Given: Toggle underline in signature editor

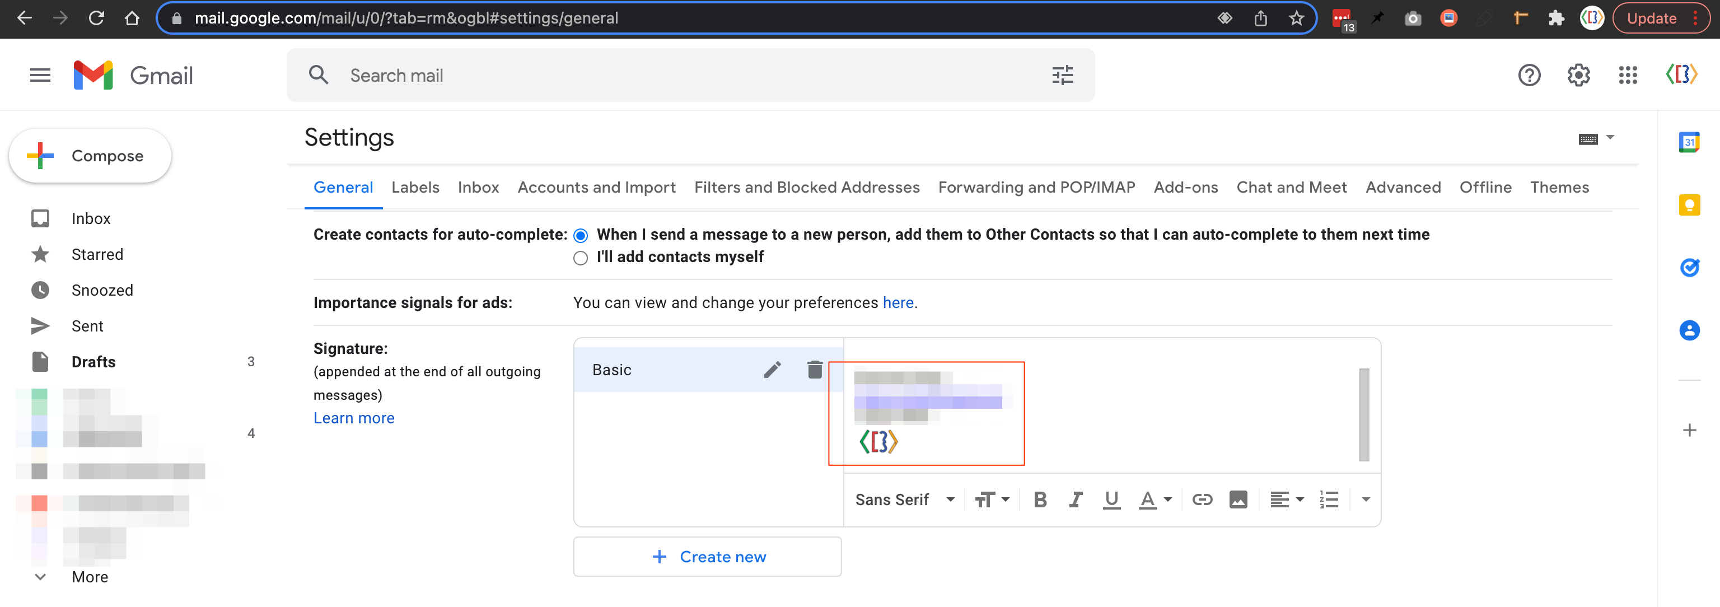Looking at the screenshot, I should [1111, 499].
